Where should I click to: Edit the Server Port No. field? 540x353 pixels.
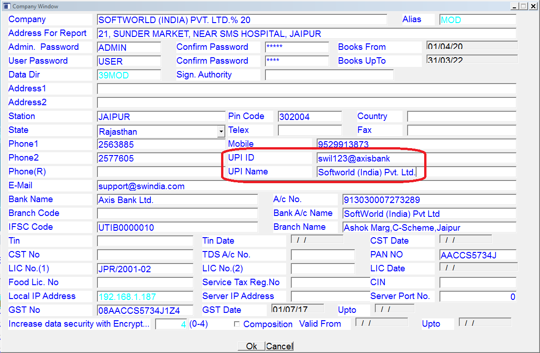(x=478, y=296)
